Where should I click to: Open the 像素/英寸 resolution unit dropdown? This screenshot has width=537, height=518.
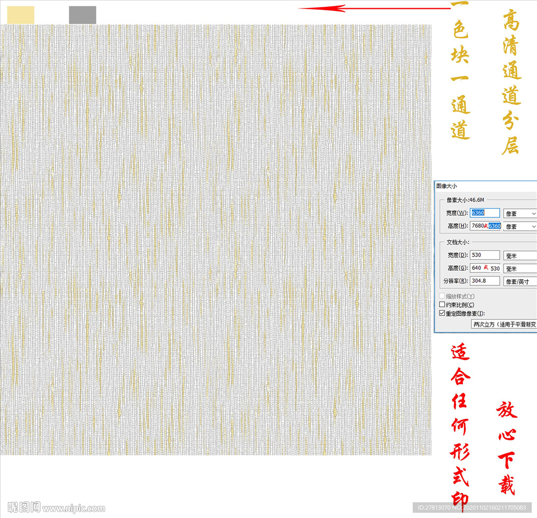coord(520,282)
